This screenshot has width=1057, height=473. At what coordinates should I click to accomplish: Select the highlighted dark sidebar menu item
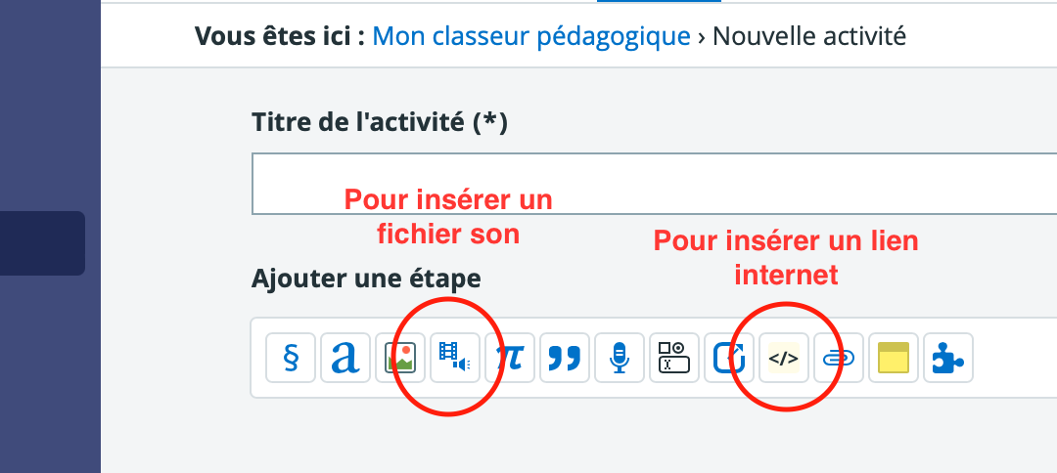(42, 243)
